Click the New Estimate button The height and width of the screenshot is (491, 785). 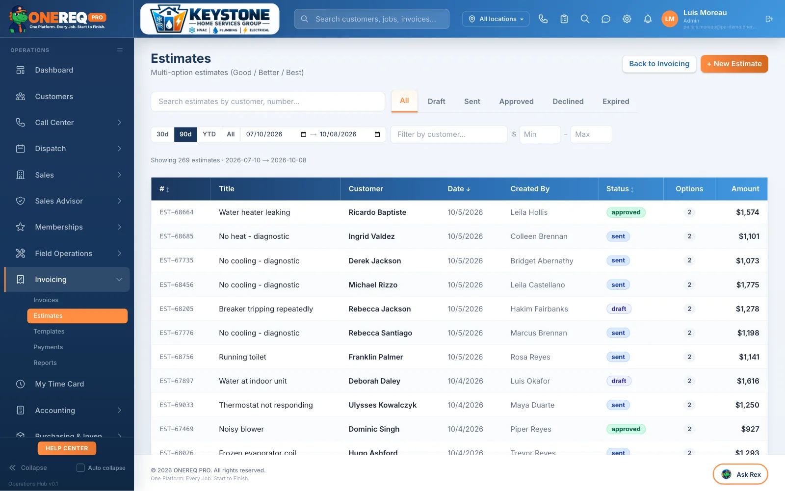point(734,64)
